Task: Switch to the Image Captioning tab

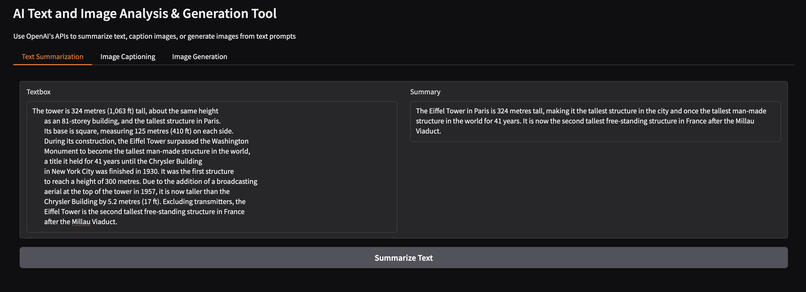Action: [x=128, y=57]
